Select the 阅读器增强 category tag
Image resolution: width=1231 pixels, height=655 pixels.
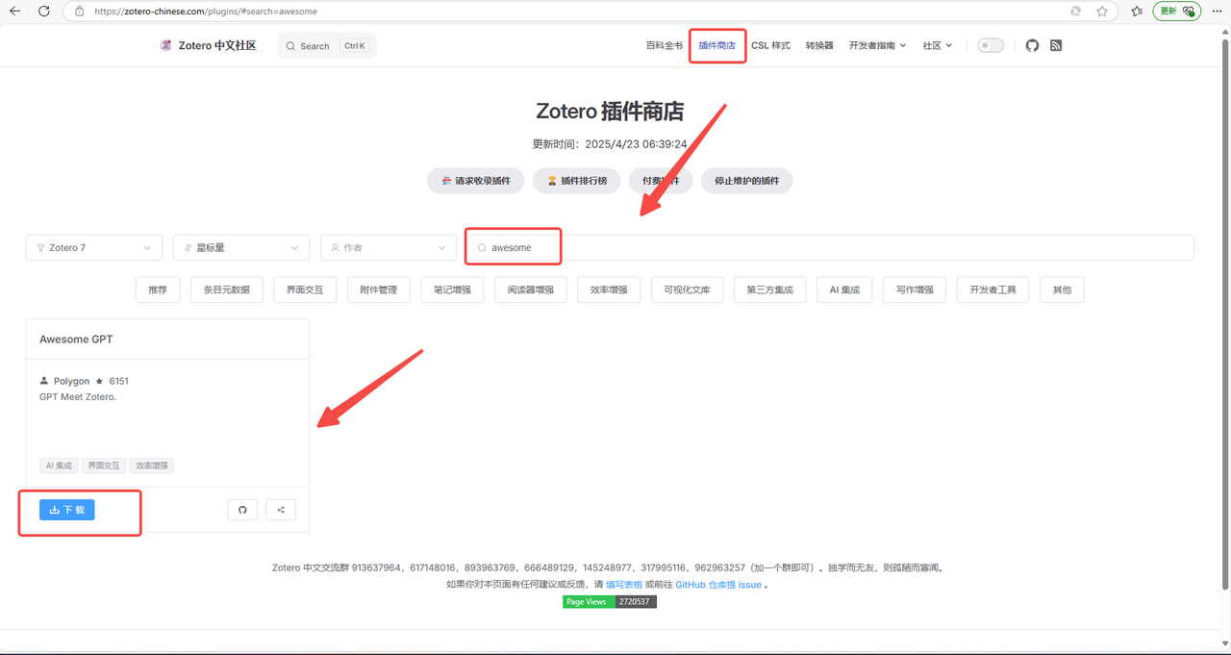click(531, 290)
